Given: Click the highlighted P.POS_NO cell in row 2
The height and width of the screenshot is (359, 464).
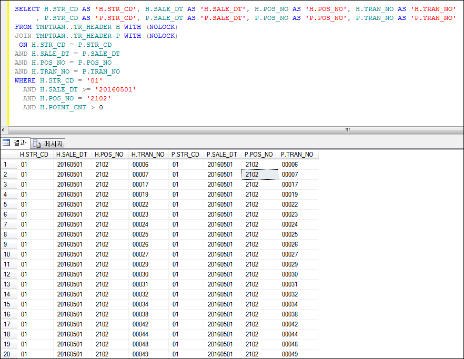Looking at the screenshot, I should [x=259, y=175].
